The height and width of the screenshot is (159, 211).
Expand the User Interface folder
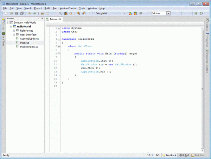(14, 34)
